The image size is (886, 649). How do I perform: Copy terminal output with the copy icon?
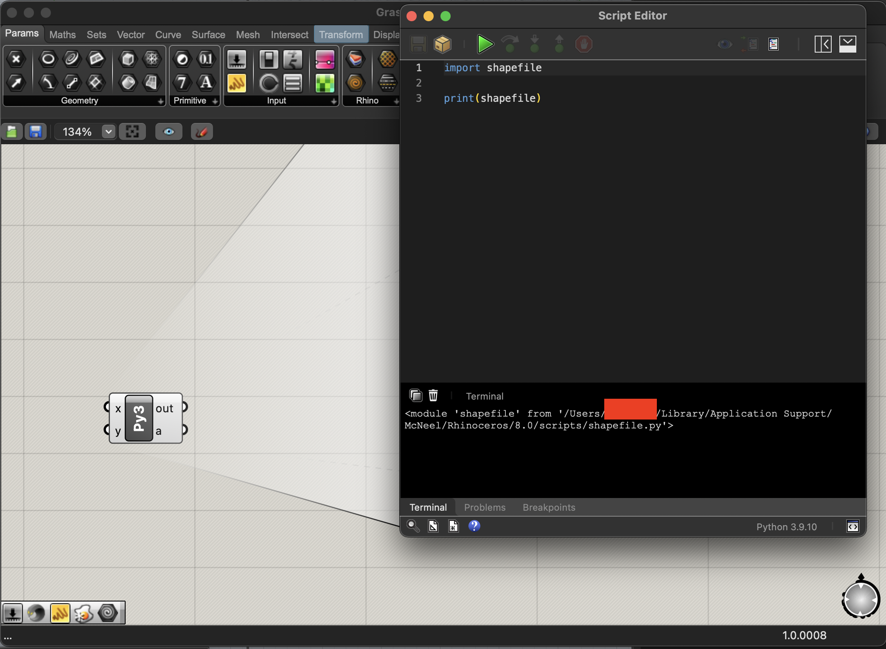[x=416, y=395]
